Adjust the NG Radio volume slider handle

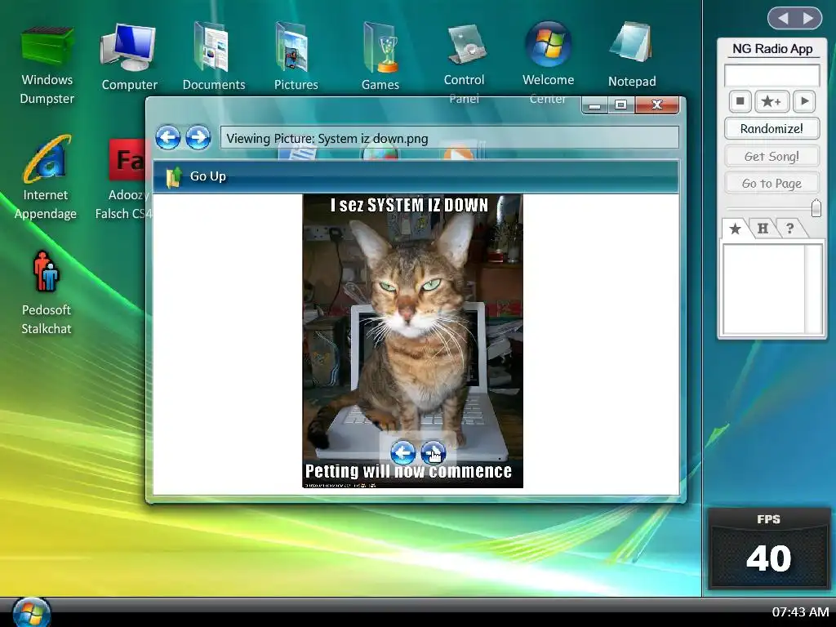(816, 208)
